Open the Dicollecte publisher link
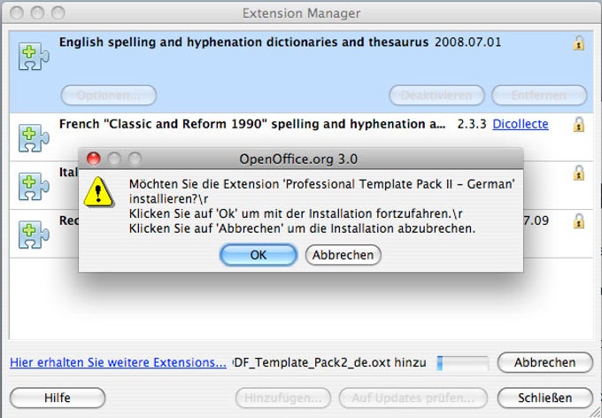 pyautogui.click(x=521, y=124)
